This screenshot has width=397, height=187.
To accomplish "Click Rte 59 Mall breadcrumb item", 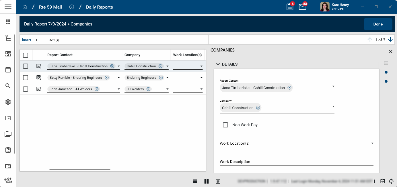I will click(x=50, y=7).
